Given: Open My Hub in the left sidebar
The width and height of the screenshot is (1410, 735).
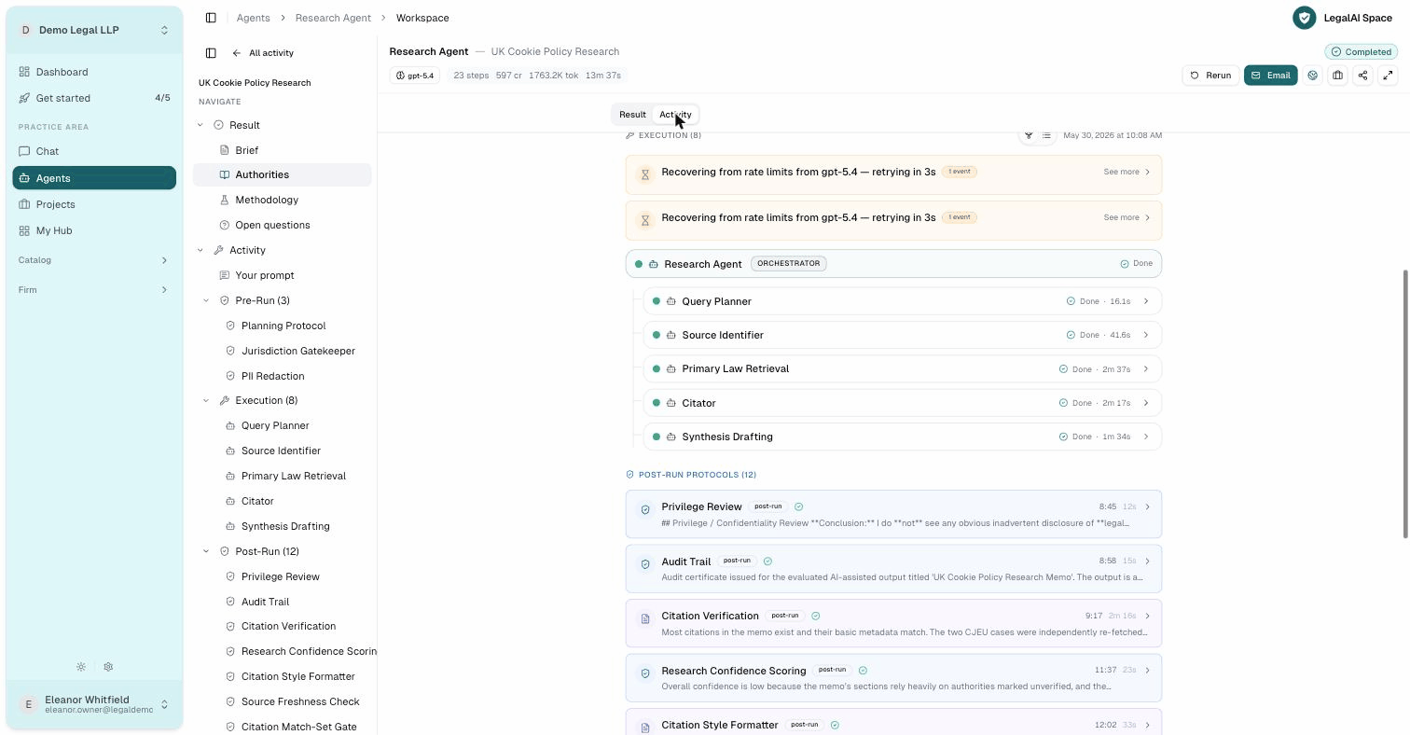Looking at the screenshot, I should click(x=94, y=230).
